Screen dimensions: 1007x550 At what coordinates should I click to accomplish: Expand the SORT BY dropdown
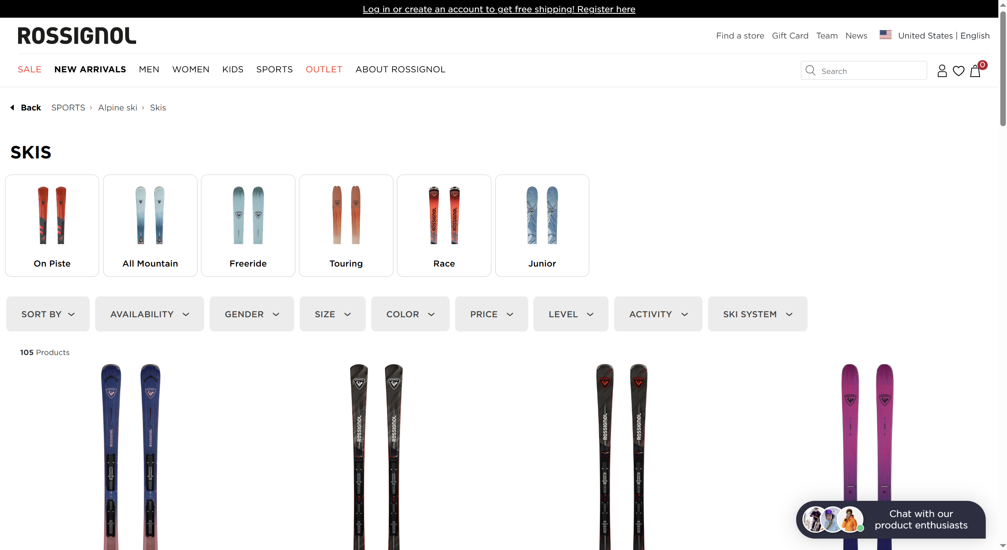(x=47, y=314)
